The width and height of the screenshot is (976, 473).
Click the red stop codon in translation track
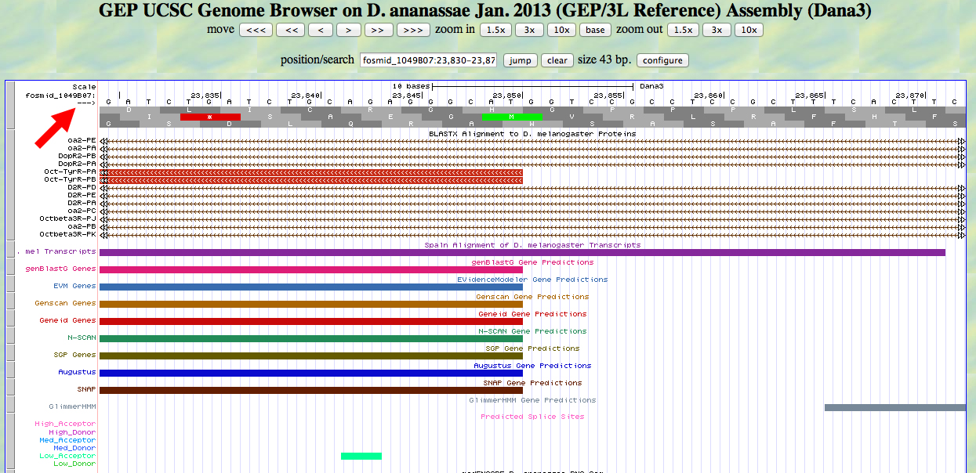point(209,117)
